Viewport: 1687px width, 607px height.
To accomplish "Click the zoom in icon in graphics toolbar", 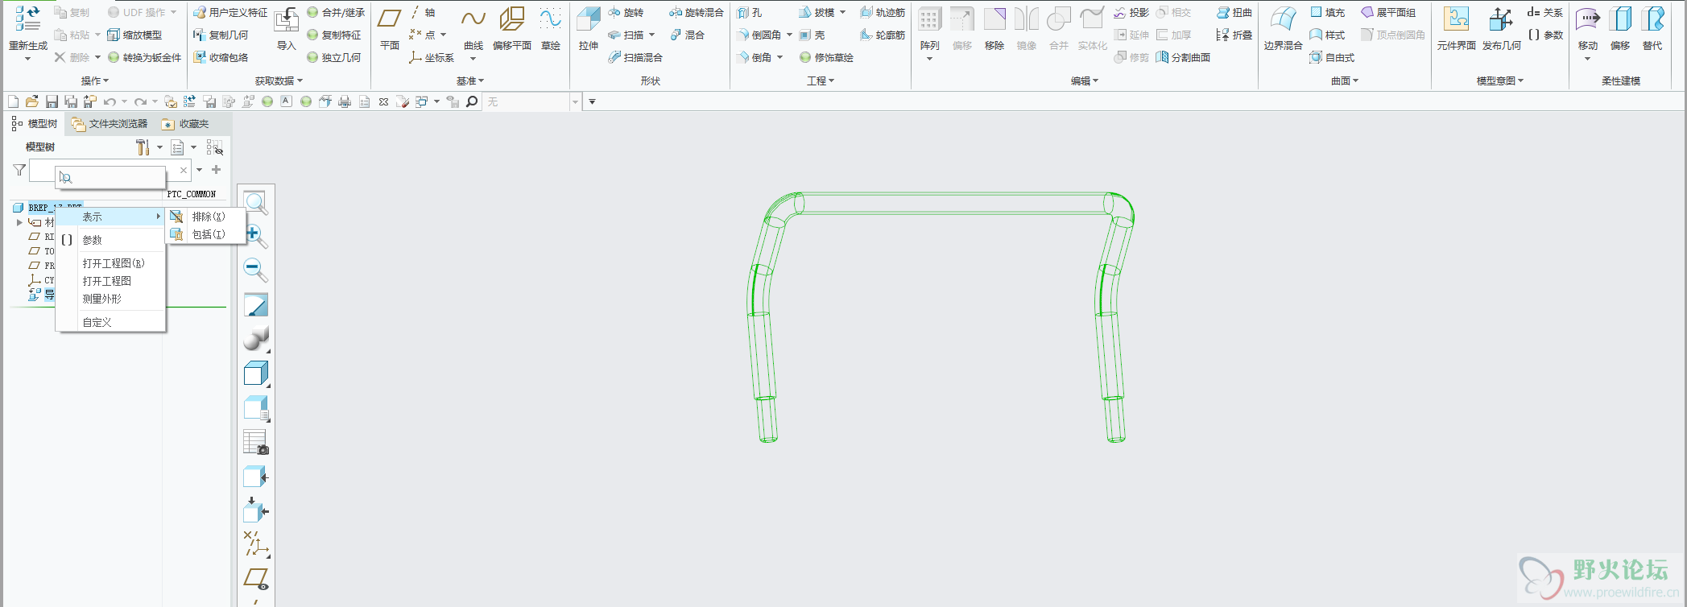I will 255,235.
